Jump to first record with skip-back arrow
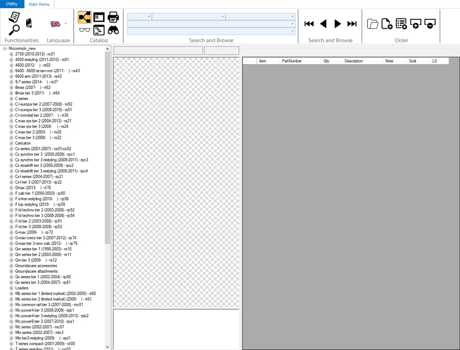 (309, 24)
